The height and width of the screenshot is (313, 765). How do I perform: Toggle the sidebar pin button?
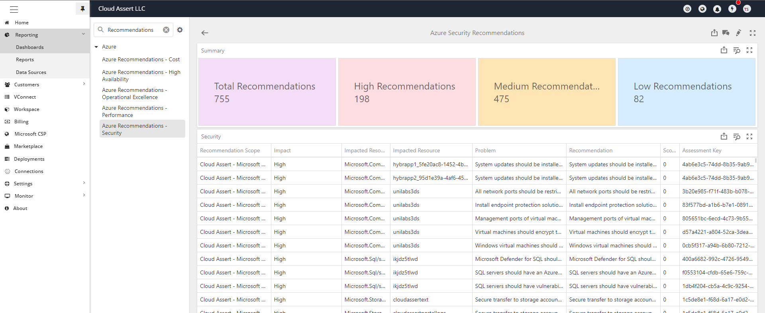click(x=82, y=9)
